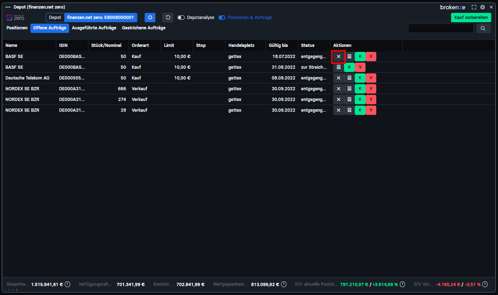This screenshot has width=498, height=295.
Task: Show info for Gesamtwert 1.515.941,81 €
Action: [67, 284]
